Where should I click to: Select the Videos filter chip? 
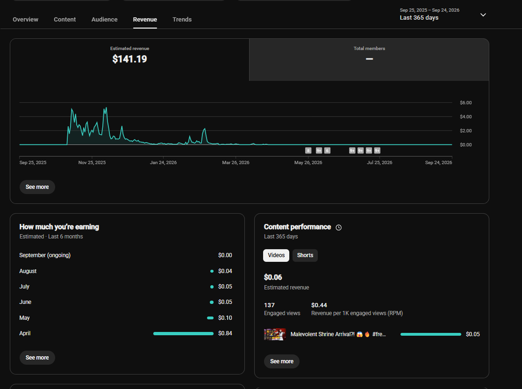[x=276, y=255]
